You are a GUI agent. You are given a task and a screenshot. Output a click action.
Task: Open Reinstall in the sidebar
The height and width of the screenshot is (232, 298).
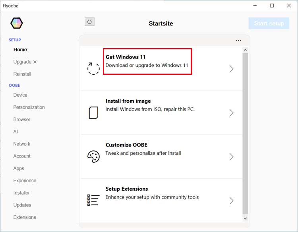pyautogui.click(x=22, y=74)
